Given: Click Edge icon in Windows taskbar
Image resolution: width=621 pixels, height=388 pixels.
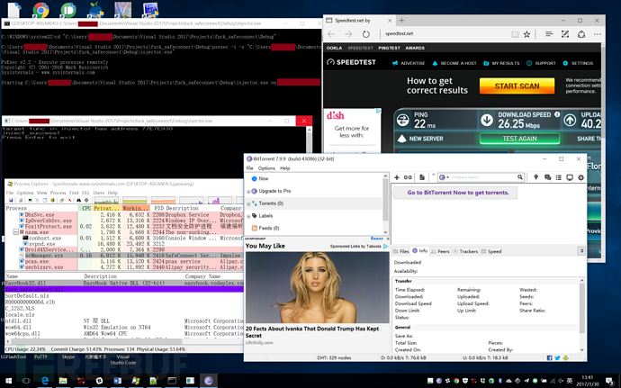Looking at the screenshot, I should point(45,381).
